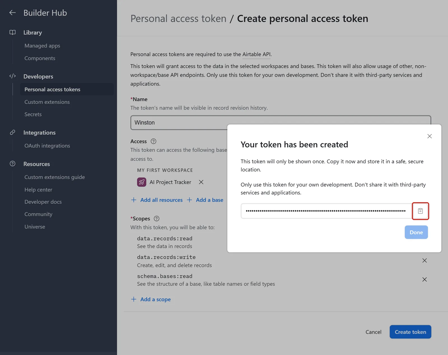448x355 pixels.
Task: Click the Library book icon
Action: coord(13,32)
